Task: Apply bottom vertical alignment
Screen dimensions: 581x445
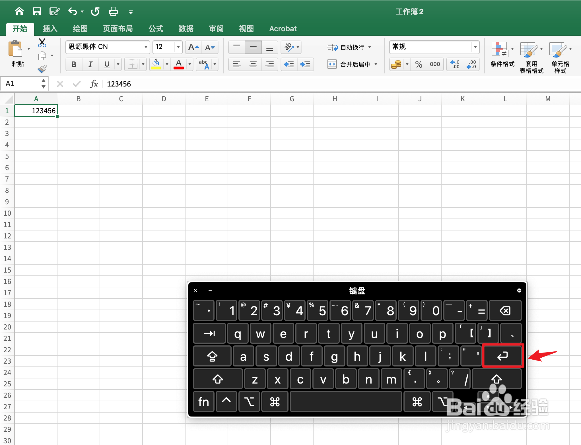Action: tap(270, 47)
